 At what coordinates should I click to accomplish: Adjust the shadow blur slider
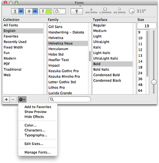(x=105, y=13)
